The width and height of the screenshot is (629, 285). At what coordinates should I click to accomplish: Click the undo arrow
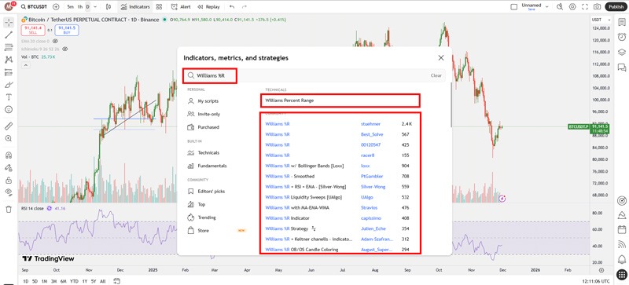pos(232,7)
